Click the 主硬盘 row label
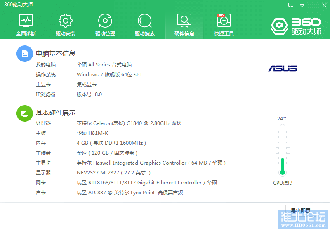The height and width of the screenshot is (231, 330). [43, 153]
